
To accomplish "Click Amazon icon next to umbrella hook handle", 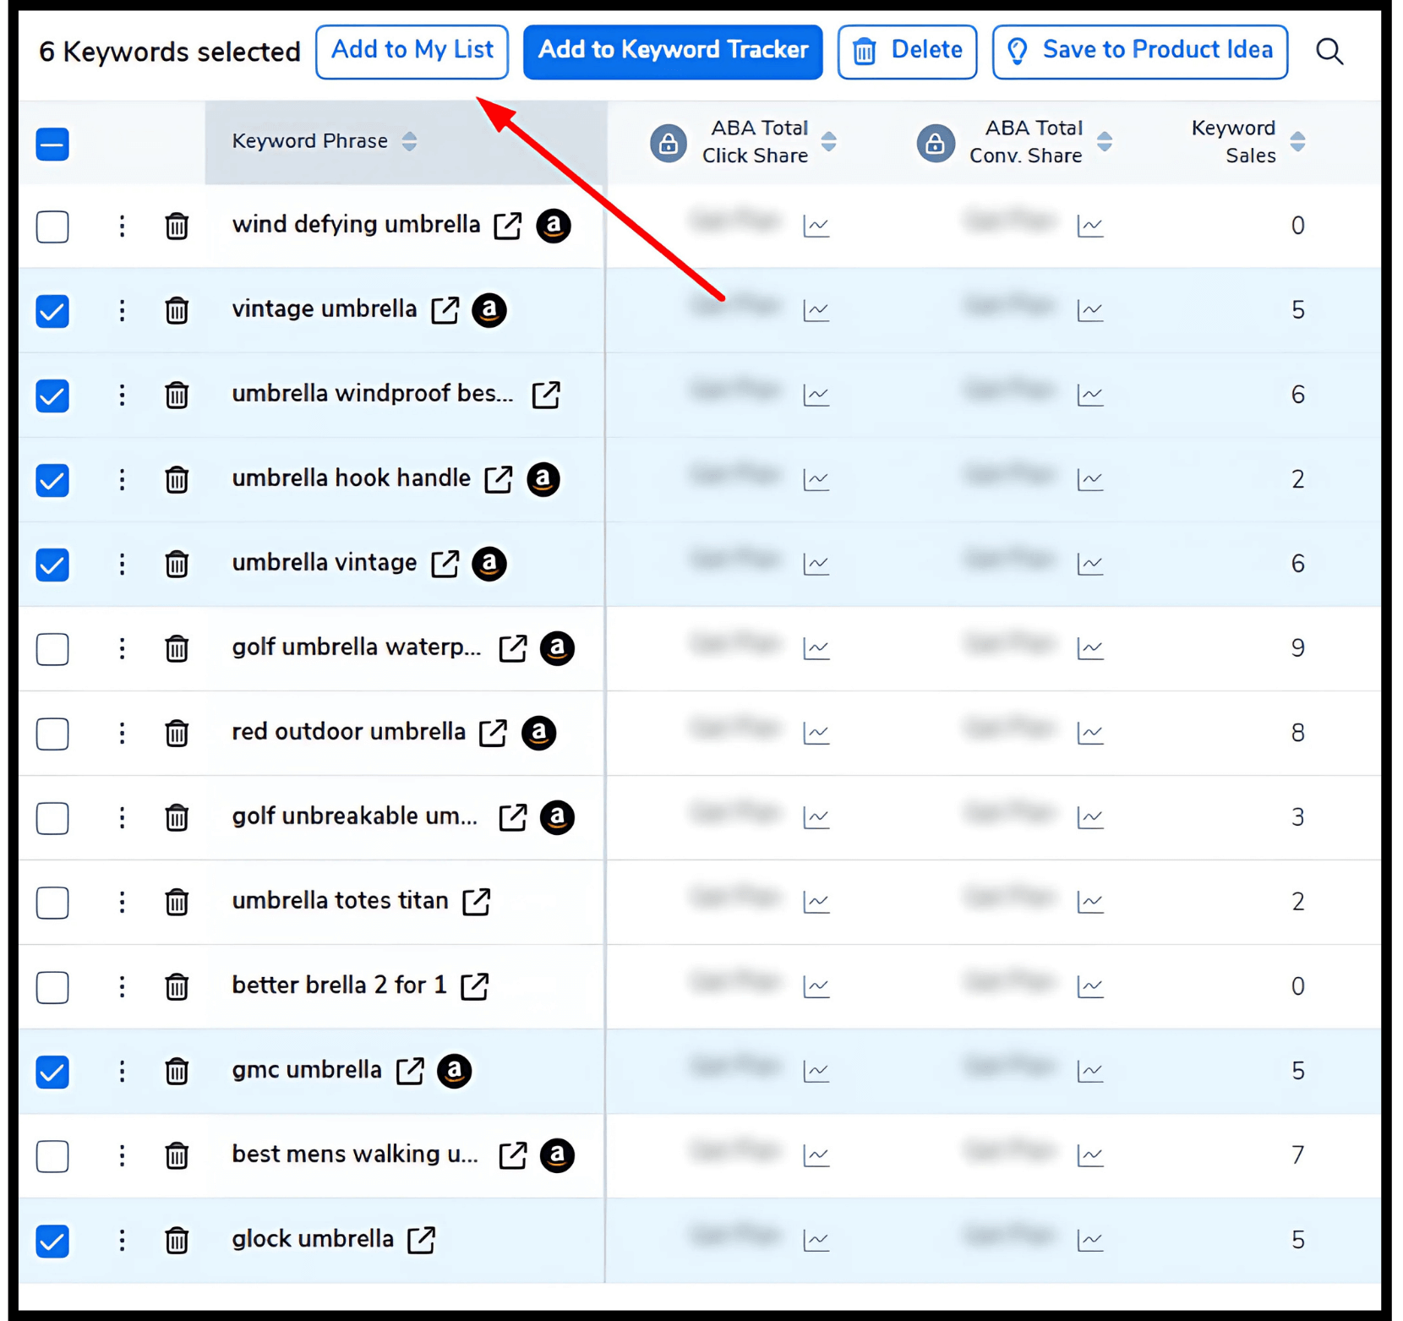I will click(x=543, y=479).
